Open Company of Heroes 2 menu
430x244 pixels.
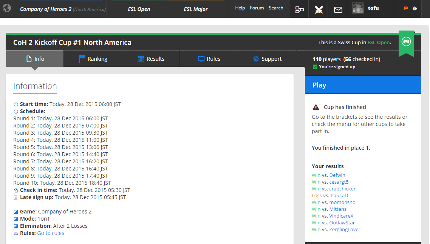(x=63, y=9)
